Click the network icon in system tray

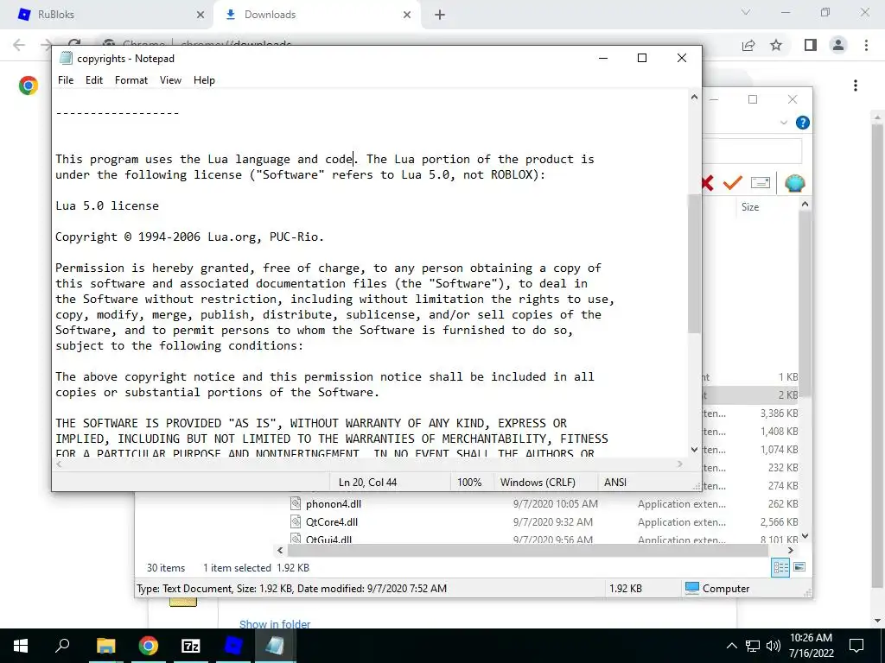point(753,646)
